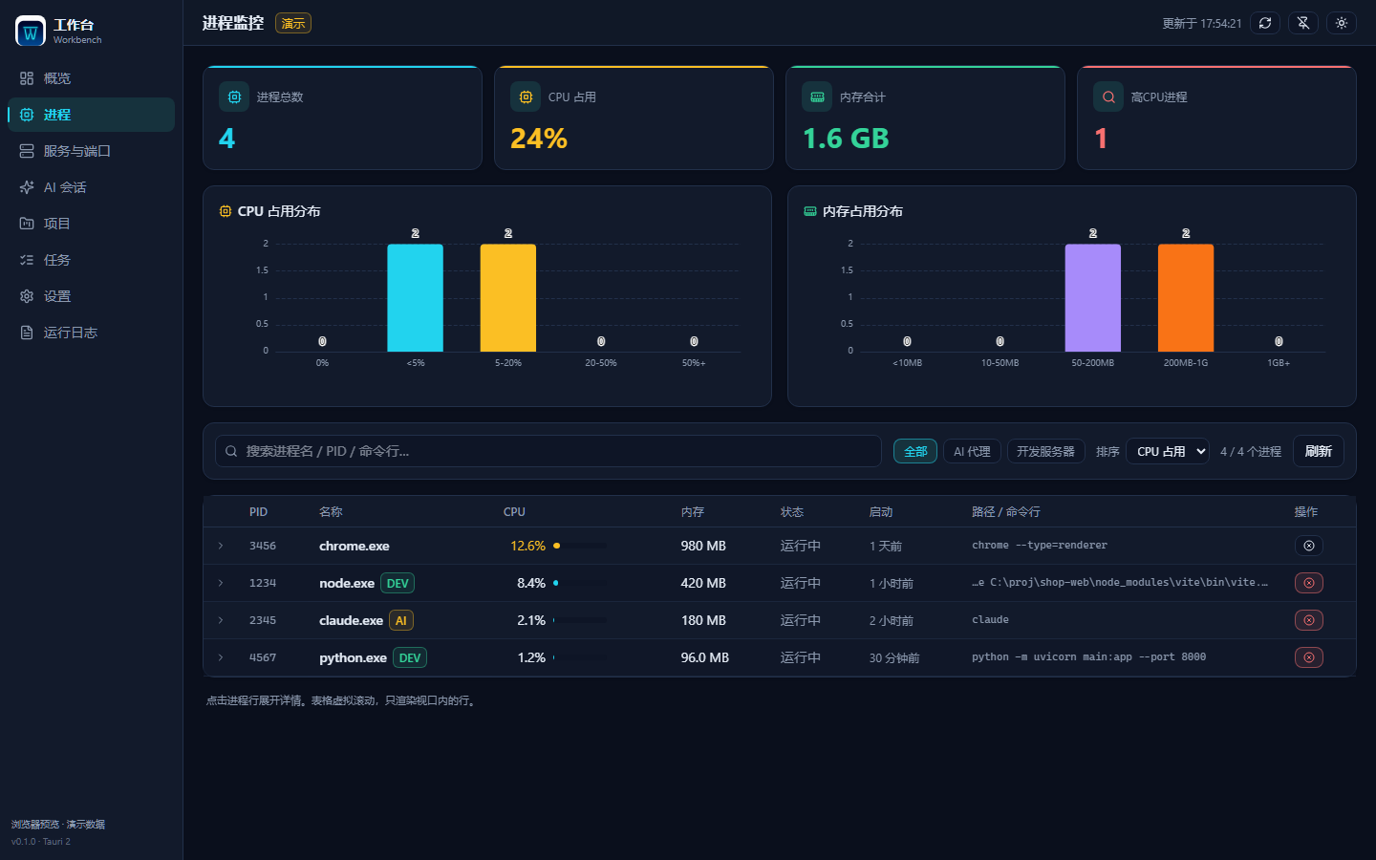Click the cyan <5% CPU bar
This screenshot has width=1376, height=860.
click(x=415, y=297)
